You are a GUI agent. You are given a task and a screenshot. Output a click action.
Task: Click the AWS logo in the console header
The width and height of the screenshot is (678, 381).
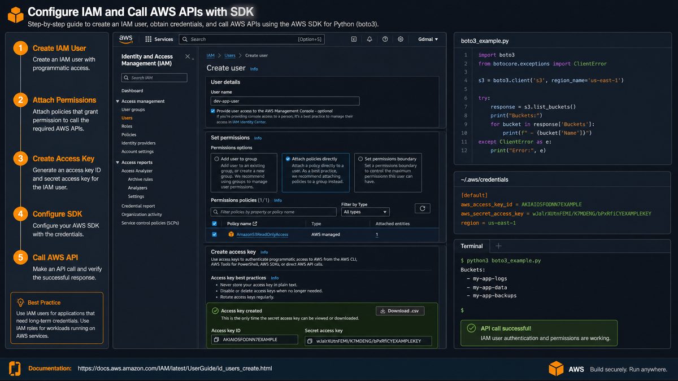(125, 39)
